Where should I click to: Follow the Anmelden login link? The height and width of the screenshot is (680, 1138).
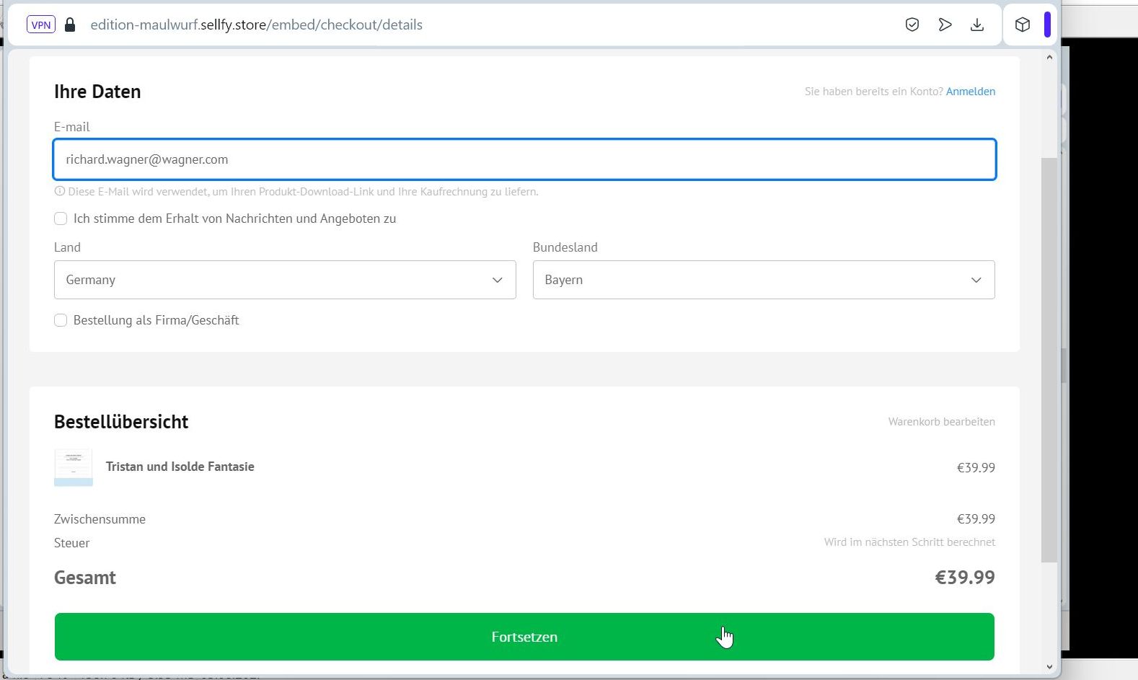coord(970,92)
